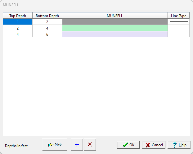The height and width of the screenshot is (154, 193).
Task: Open Help for the MUNSELL dialog
Action: click(x=179, y=145)
